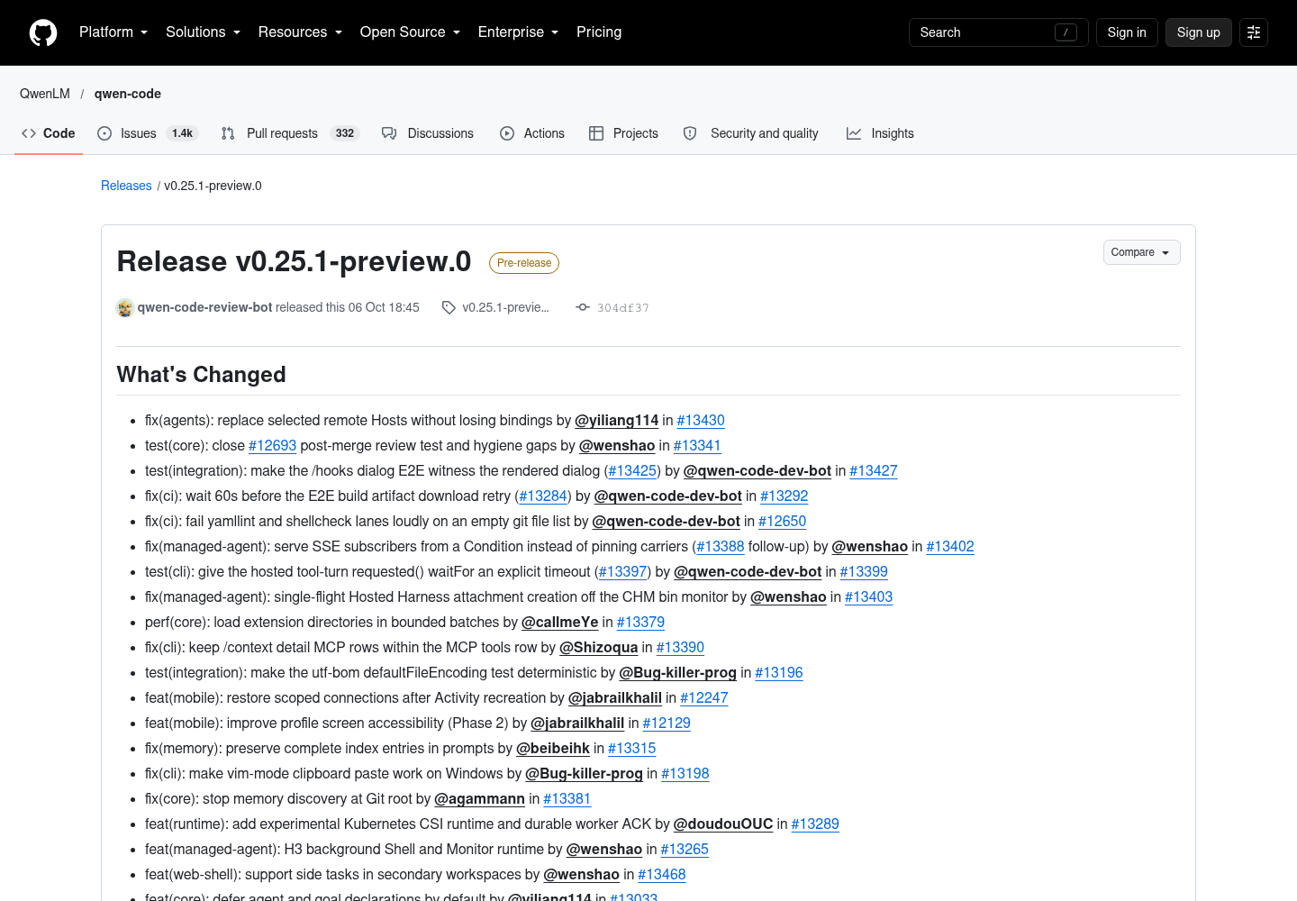This screenshot has height=901, width=1297.
Task: Click the tag icon beside v0.25.1-previe...
Action: click(449, 308)
